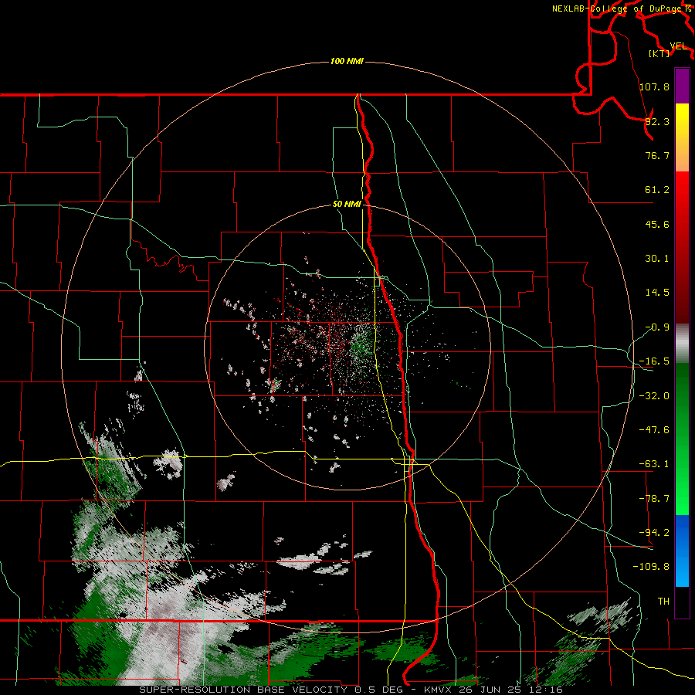Click the 26 JUN 25 12:16 timestamp
This screenshot has width=695, height=695.
click(x=510, y=690)
